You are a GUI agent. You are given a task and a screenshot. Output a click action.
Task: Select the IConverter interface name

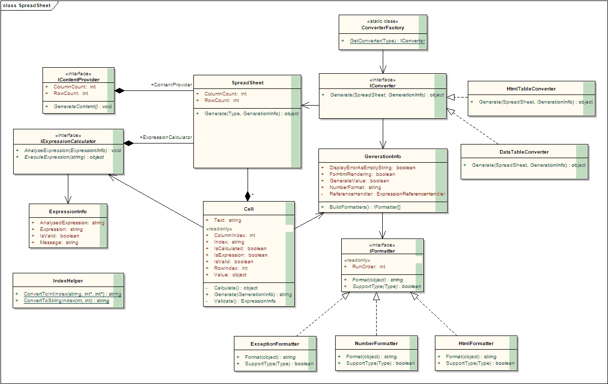(x=382, y=86)
